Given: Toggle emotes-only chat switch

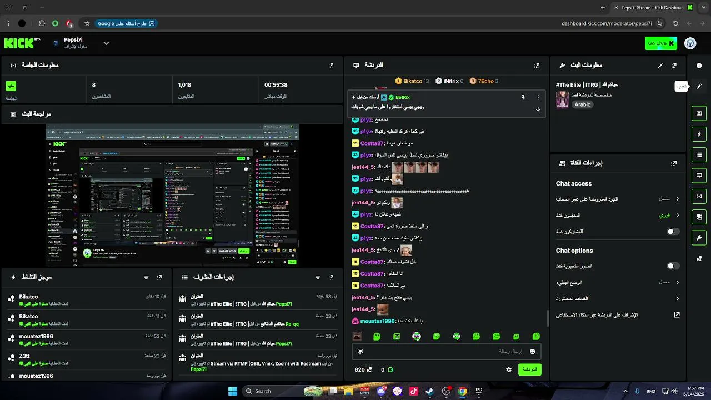Looking at the screenshot, I should tap(673, 266).
